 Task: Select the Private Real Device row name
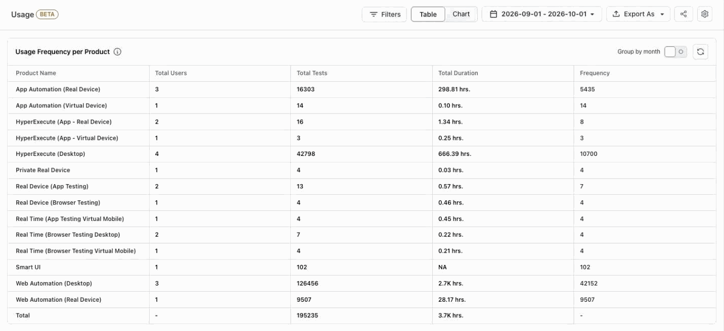43,170
